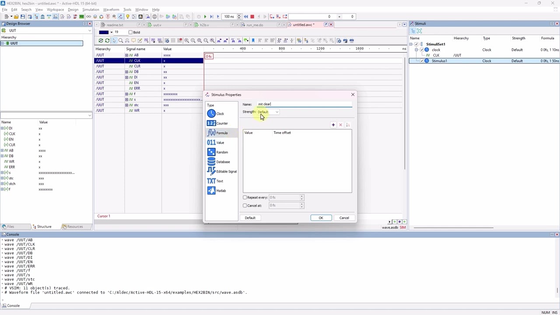The height and width of the screenshot is (315, 560).
Task: Click the Name input field
Action: click(x=304, y=104)
